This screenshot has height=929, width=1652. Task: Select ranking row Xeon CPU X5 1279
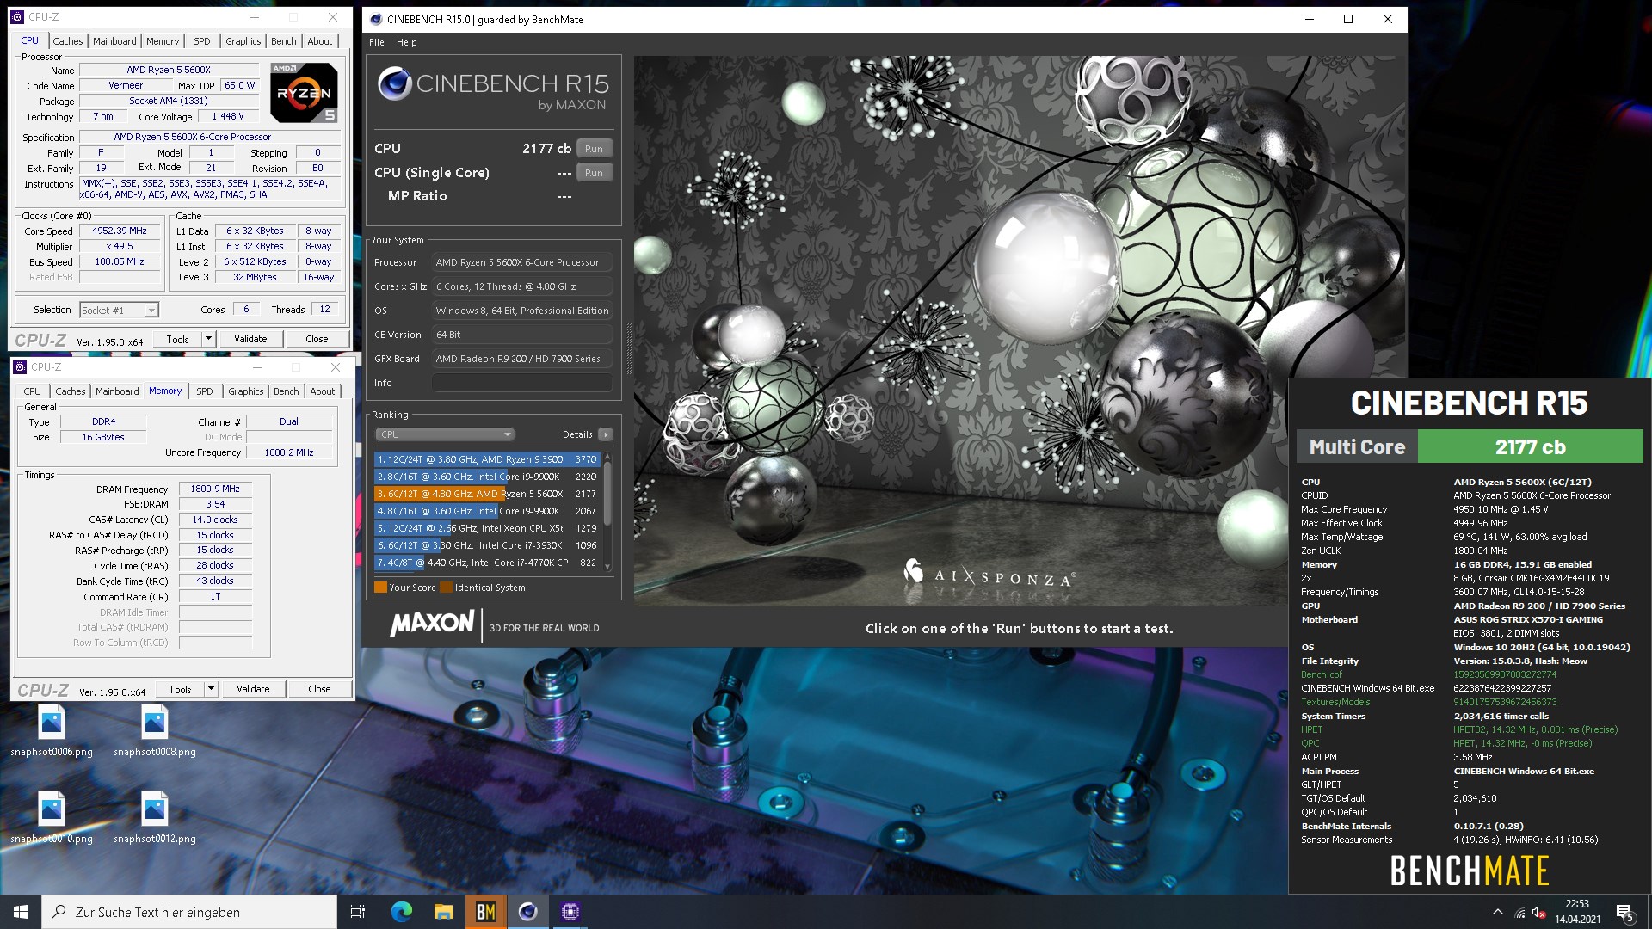pos(487,528)
